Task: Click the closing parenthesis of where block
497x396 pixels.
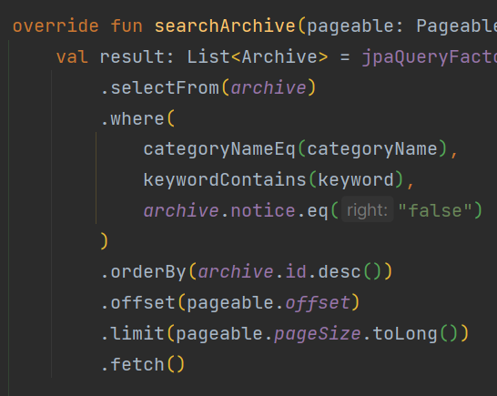Action: (x=105, y=241)
